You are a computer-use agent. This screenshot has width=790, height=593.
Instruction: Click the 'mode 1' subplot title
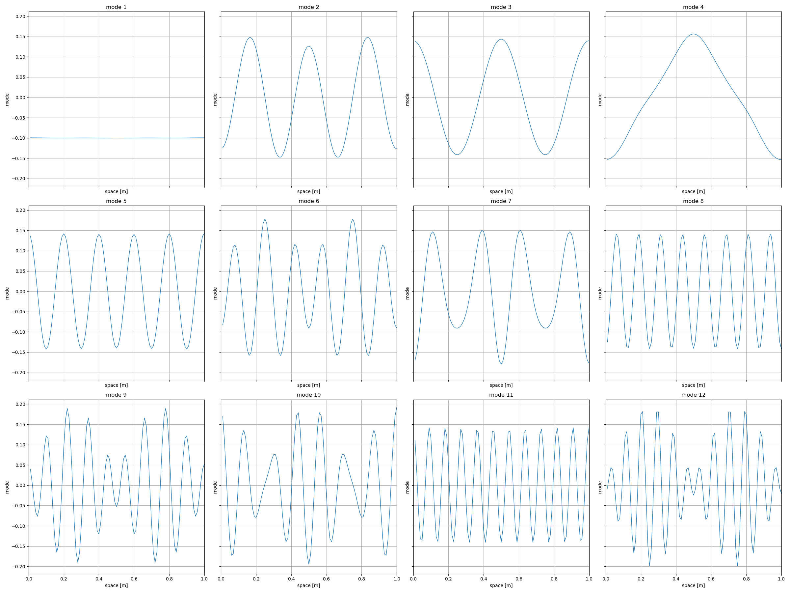[116, 7]
